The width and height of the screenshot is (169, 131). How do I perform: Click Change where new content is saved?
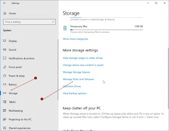point(83,65)
